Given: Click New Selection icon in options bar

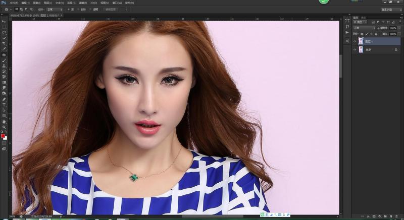Looking at the screenshot, I should pyautogui.click(x=17, y=10).
